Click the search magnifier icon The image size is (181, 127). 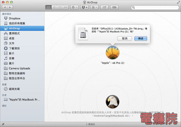tap(133, 8)
